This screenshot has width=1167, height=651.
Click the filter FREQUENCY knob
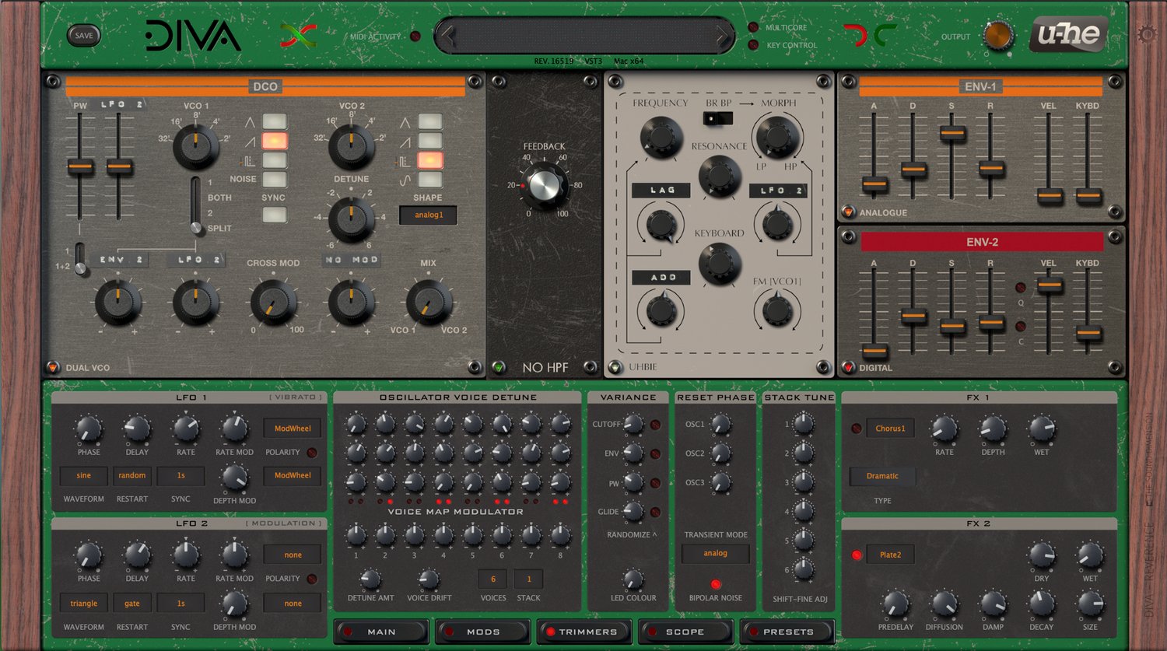click(661, 138)
